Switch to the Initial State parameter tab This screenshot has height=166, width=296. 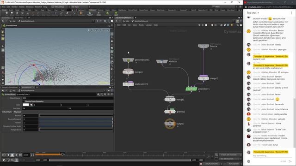click(x=7, y=112)
